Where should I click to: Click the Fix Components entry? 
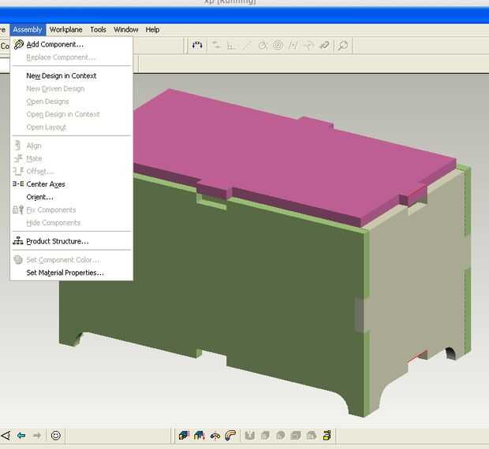pyautogui.click(x=72, y=210)
